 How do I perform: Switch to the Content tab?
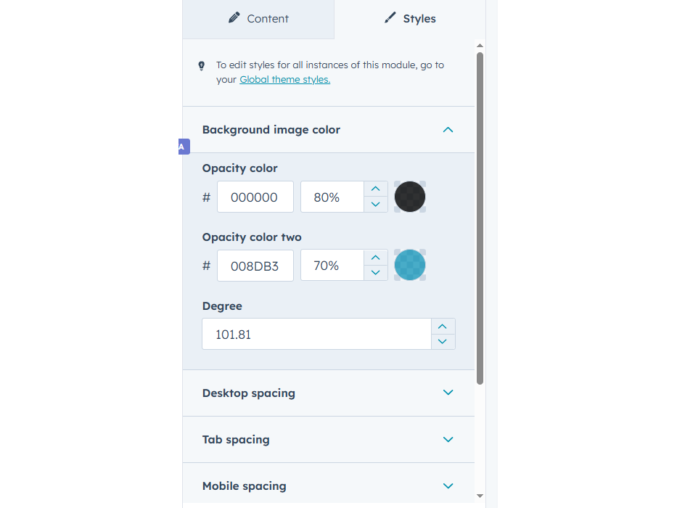258,19
